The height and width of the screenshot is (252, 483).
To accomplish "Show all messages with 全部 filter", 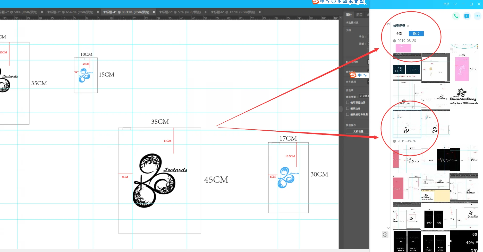I will point(399,34).
